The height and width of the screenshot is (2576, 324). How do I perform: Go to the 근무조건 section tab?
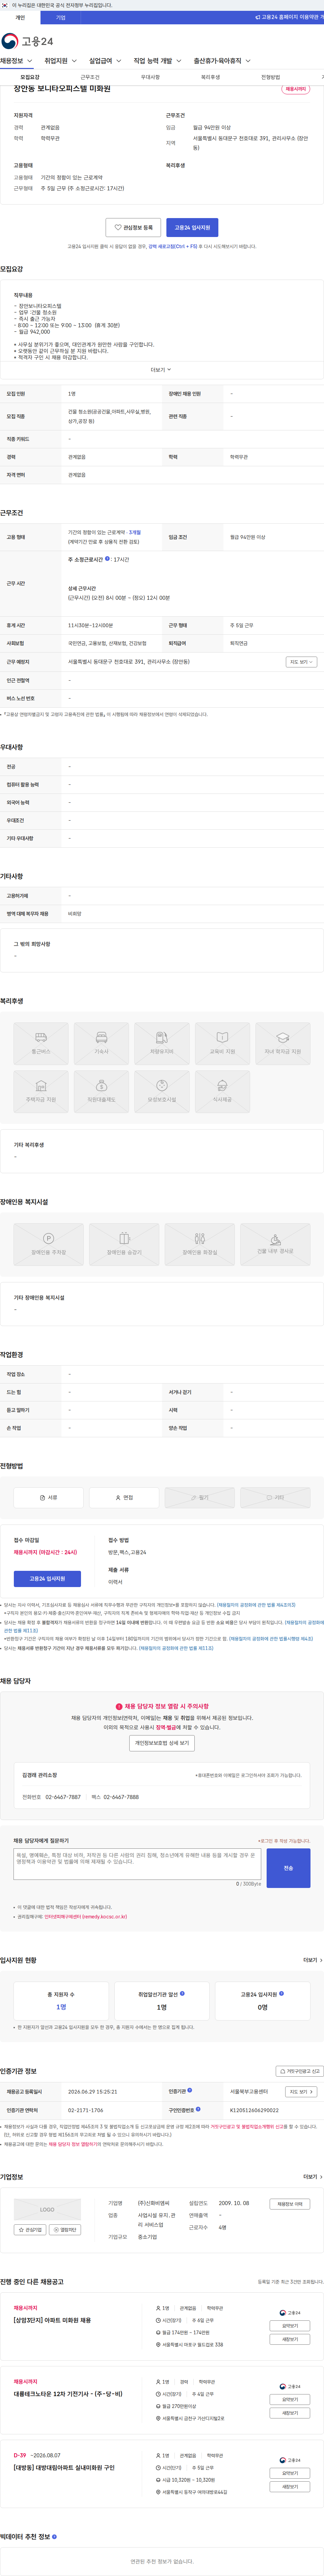[x=90, y=77]
